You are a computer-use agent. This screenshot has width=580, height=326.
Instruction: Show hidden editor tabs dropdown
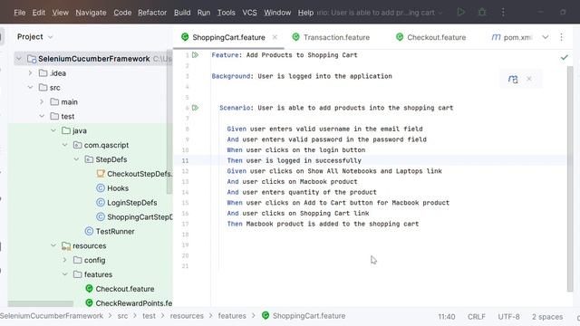(546, 37)
